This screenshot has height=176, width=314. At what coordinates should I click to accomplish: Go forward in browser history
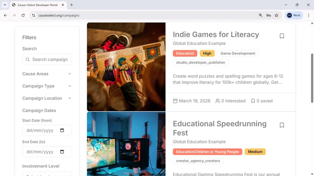point(14,15)
